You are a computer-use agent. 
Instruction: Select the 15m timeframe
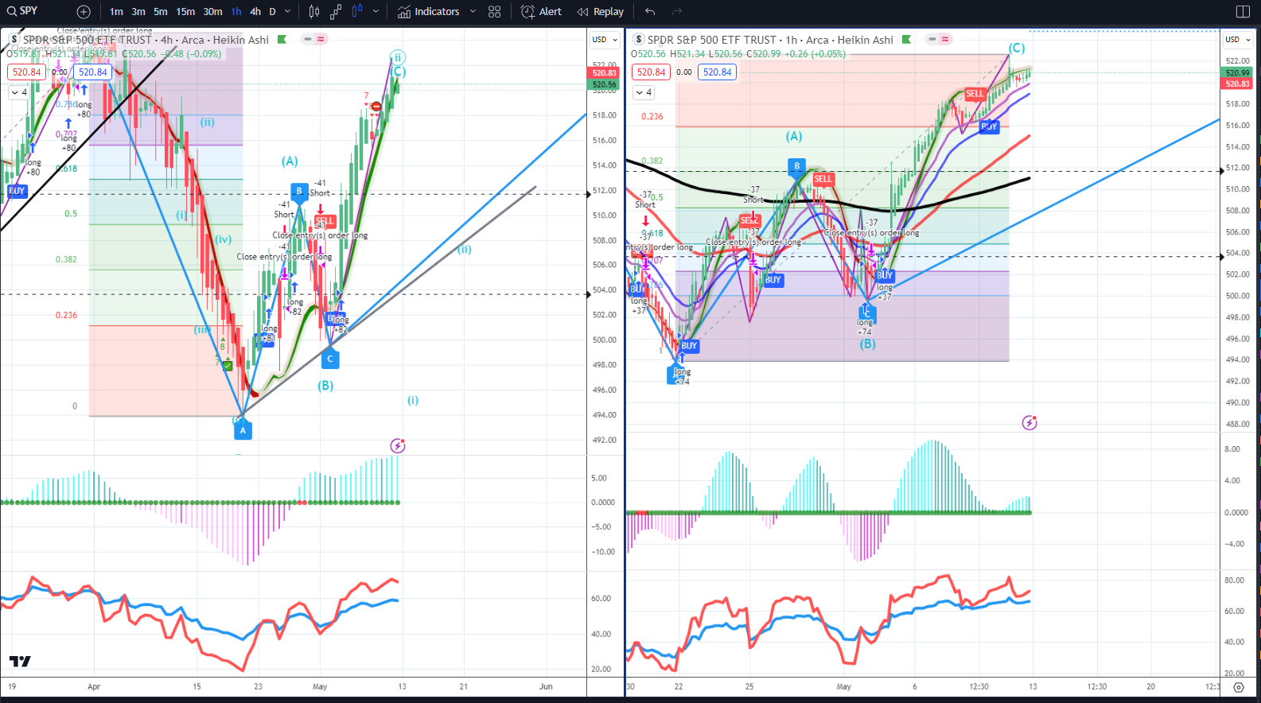coord(185,12)
